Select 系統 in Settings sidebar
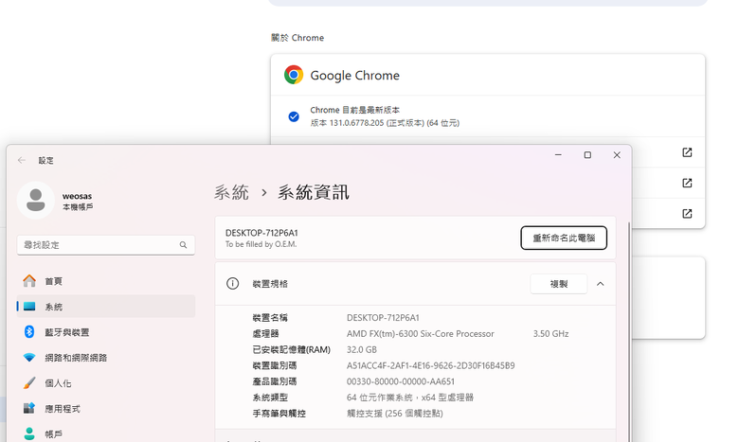This screenshot has height=442, width=739. click(105, 307)
